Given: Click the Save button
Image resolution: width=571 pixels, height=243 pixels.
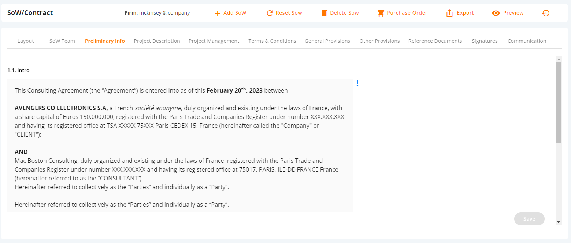Looking at the screenshot, I should point(529,219).
